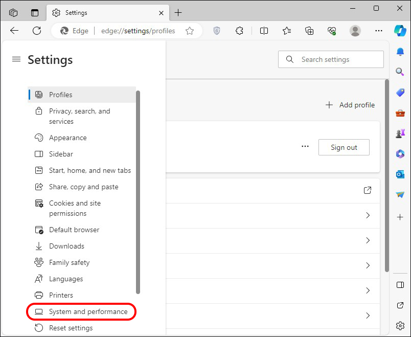Open Outlook icon in the sidebar
The height and width of the screenshot is (337, 411).
(x=400, y=174)
